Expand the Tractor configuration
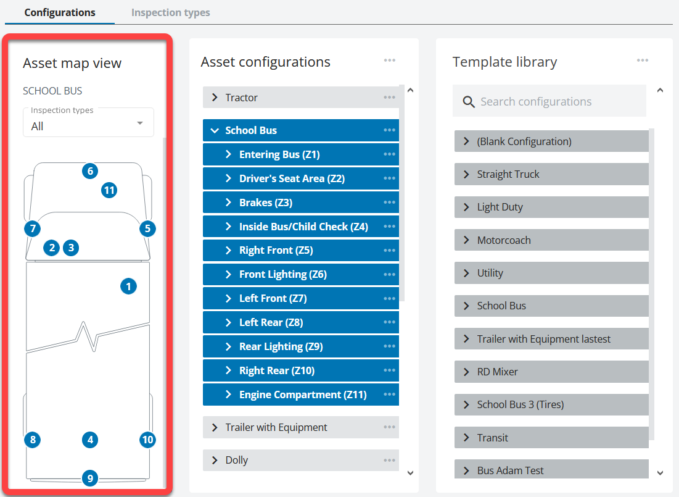Viewport: 679px width, 497px height. [x=215, y=98]
